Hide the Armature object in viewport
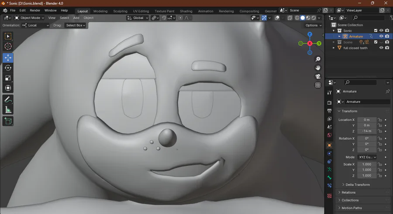The width and height of the screenshot is (393, 214). tap(381, 36)
